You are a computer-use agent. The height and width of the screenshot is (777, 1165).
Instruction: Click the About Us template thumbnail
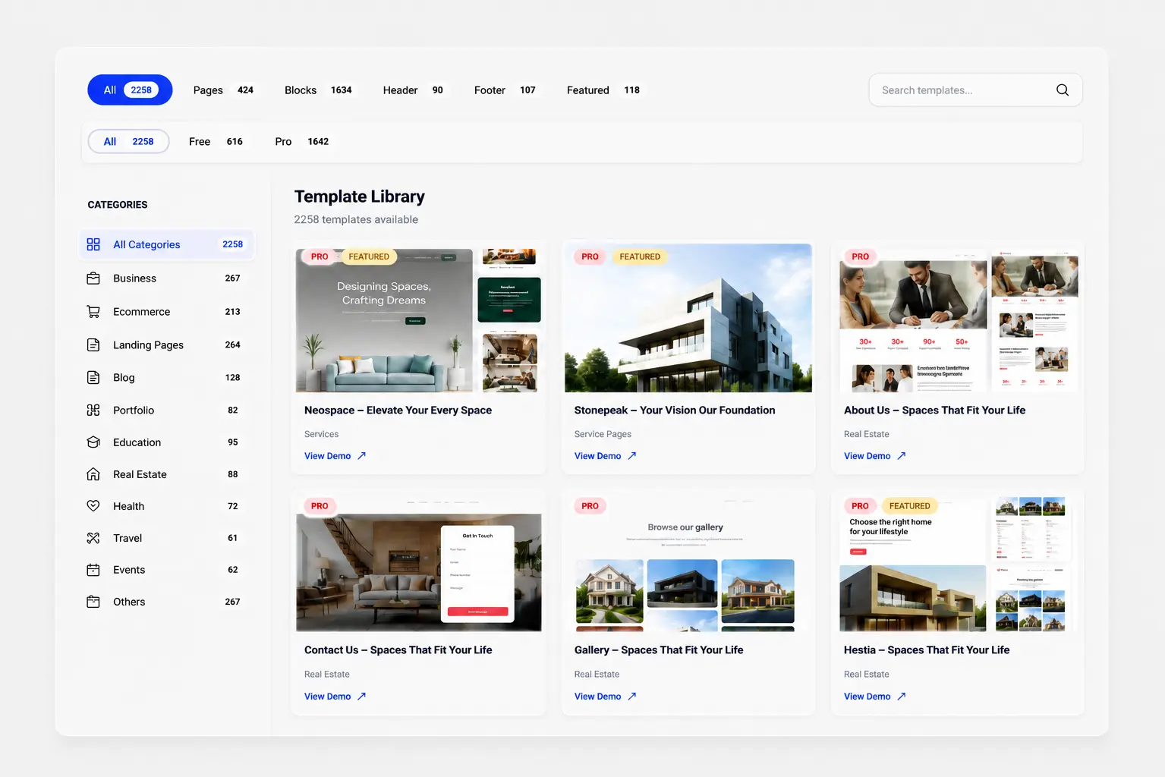pyautogui.click(x=958, y=319)
